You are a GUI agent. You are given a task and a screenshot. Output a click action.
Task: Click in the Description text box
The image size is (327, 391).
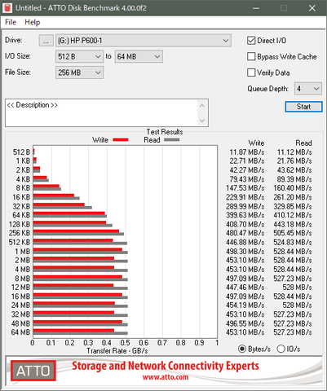(107, 112)
